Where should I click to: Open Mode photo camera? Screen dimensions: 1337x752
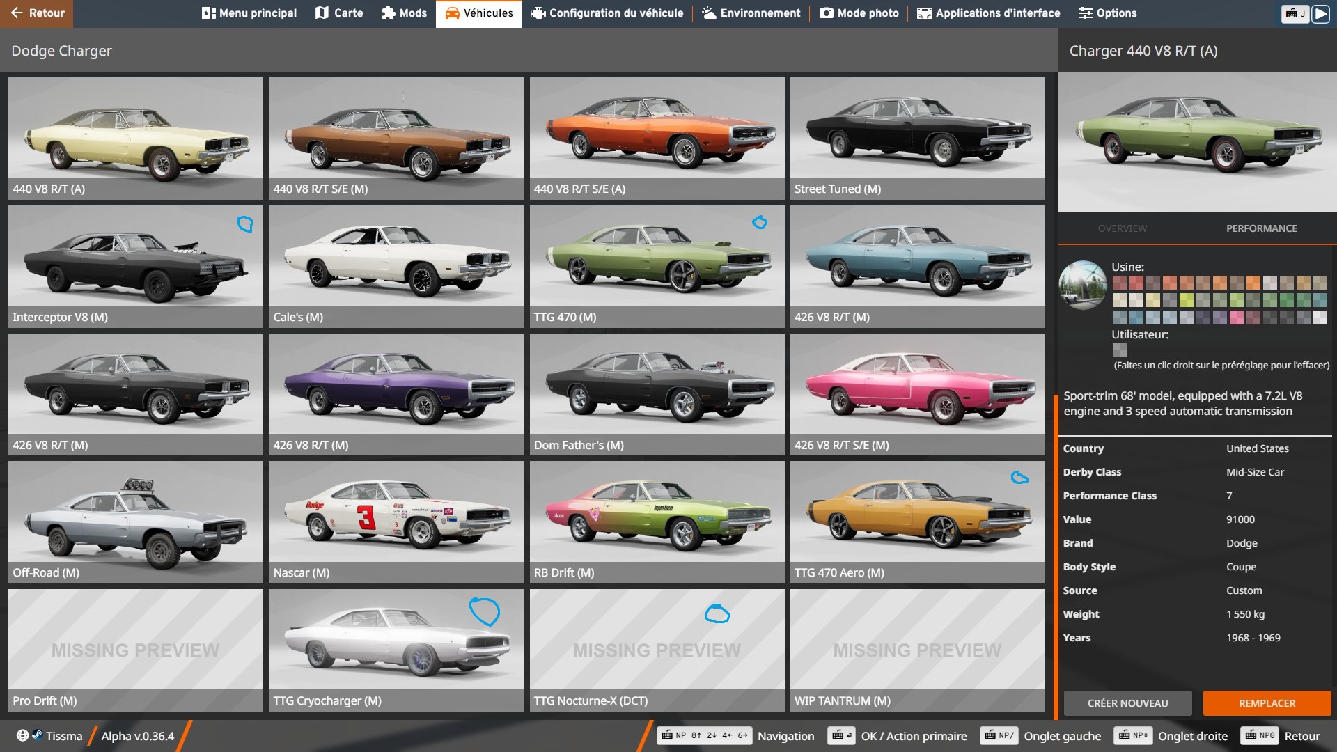coord(859,13)
